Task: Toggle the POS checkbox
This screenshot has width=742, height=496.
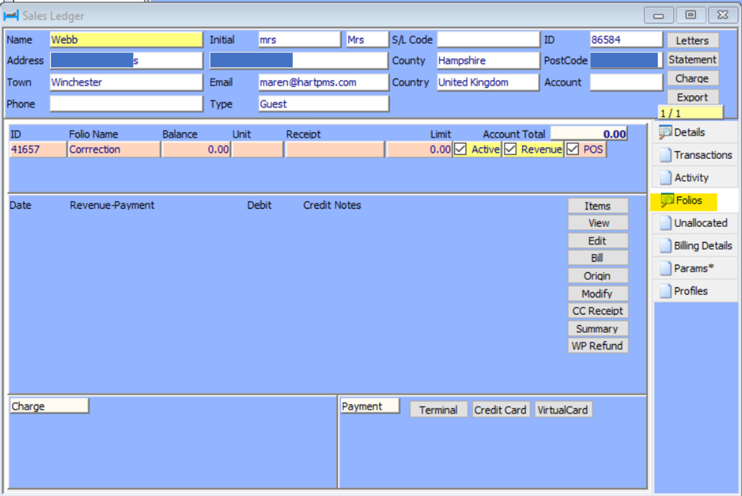Action: (x=572, y=149)
